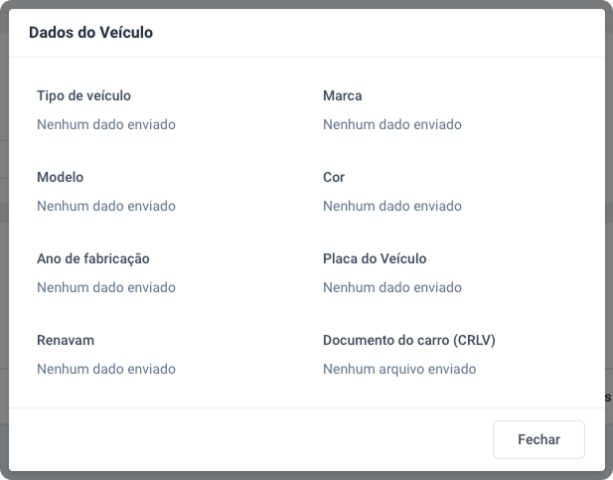
Task: Select the empty value under Ano de fabricação
Action: pos(105,288)
